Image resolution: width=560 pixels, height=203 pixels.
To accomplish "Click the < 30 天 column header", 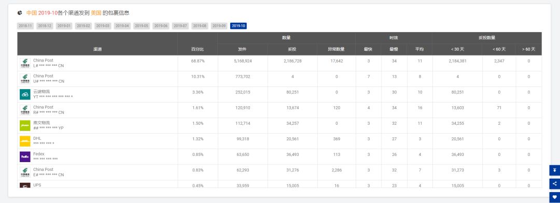I will point(457,49).
